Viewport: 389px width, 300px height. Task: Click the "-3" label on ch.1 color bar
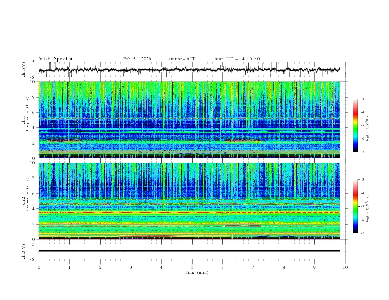click(362, 99)
